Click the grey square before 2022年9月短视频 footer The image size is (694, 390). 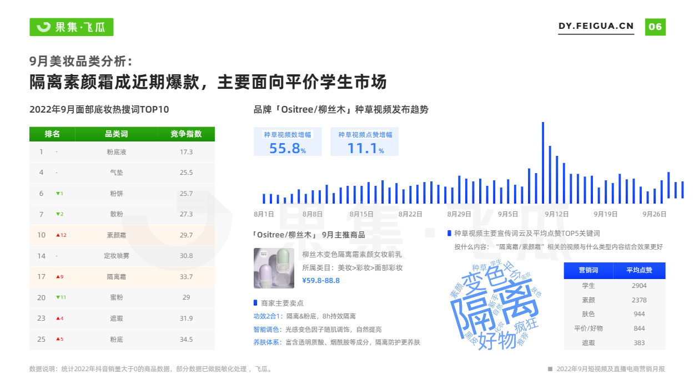pos(550,369)
